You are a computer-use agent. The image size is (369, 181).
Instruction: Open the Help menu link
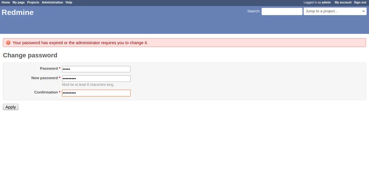coord(69,2)
